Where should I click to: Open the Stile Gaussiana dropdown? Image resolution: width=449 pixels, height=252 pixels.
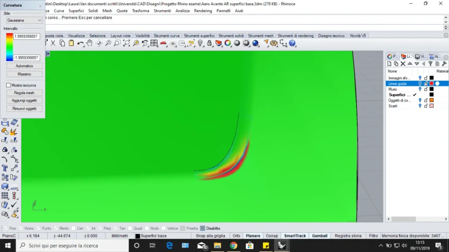(24, 20)
